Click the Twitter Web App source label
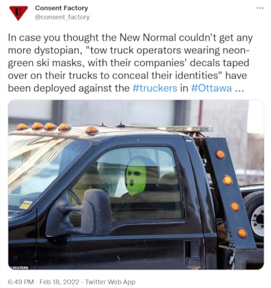The image size is (271, 288). (x=110, y=282)
